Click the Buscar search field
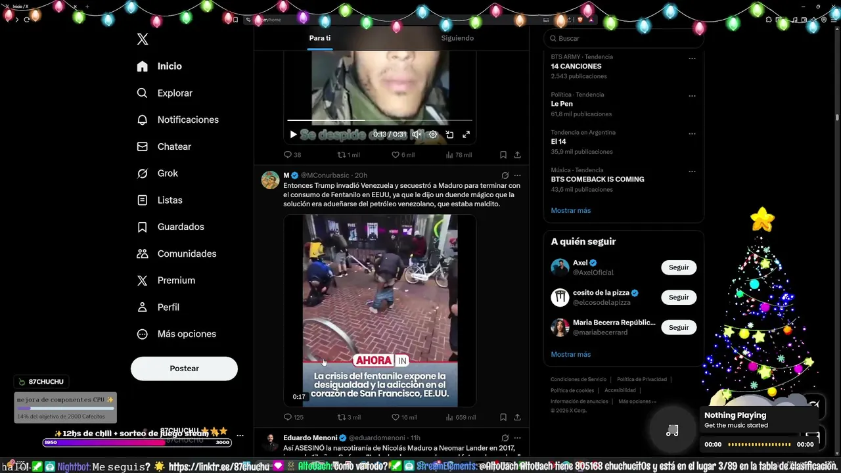This screenshot has width=841, height=473. click(624, 39)
